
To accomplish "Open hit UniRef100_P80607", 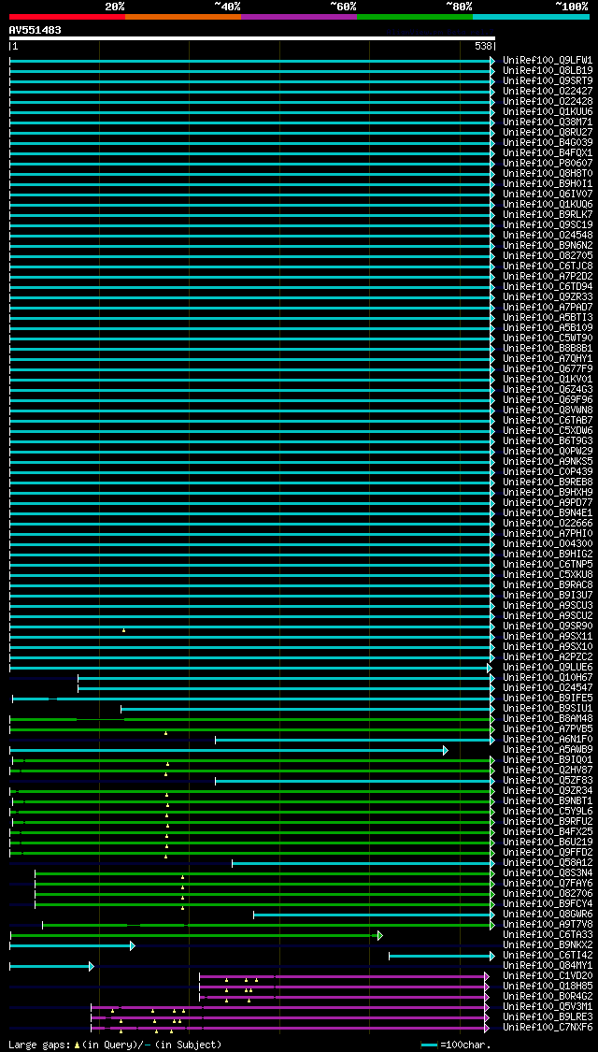I will click(548, 163).
